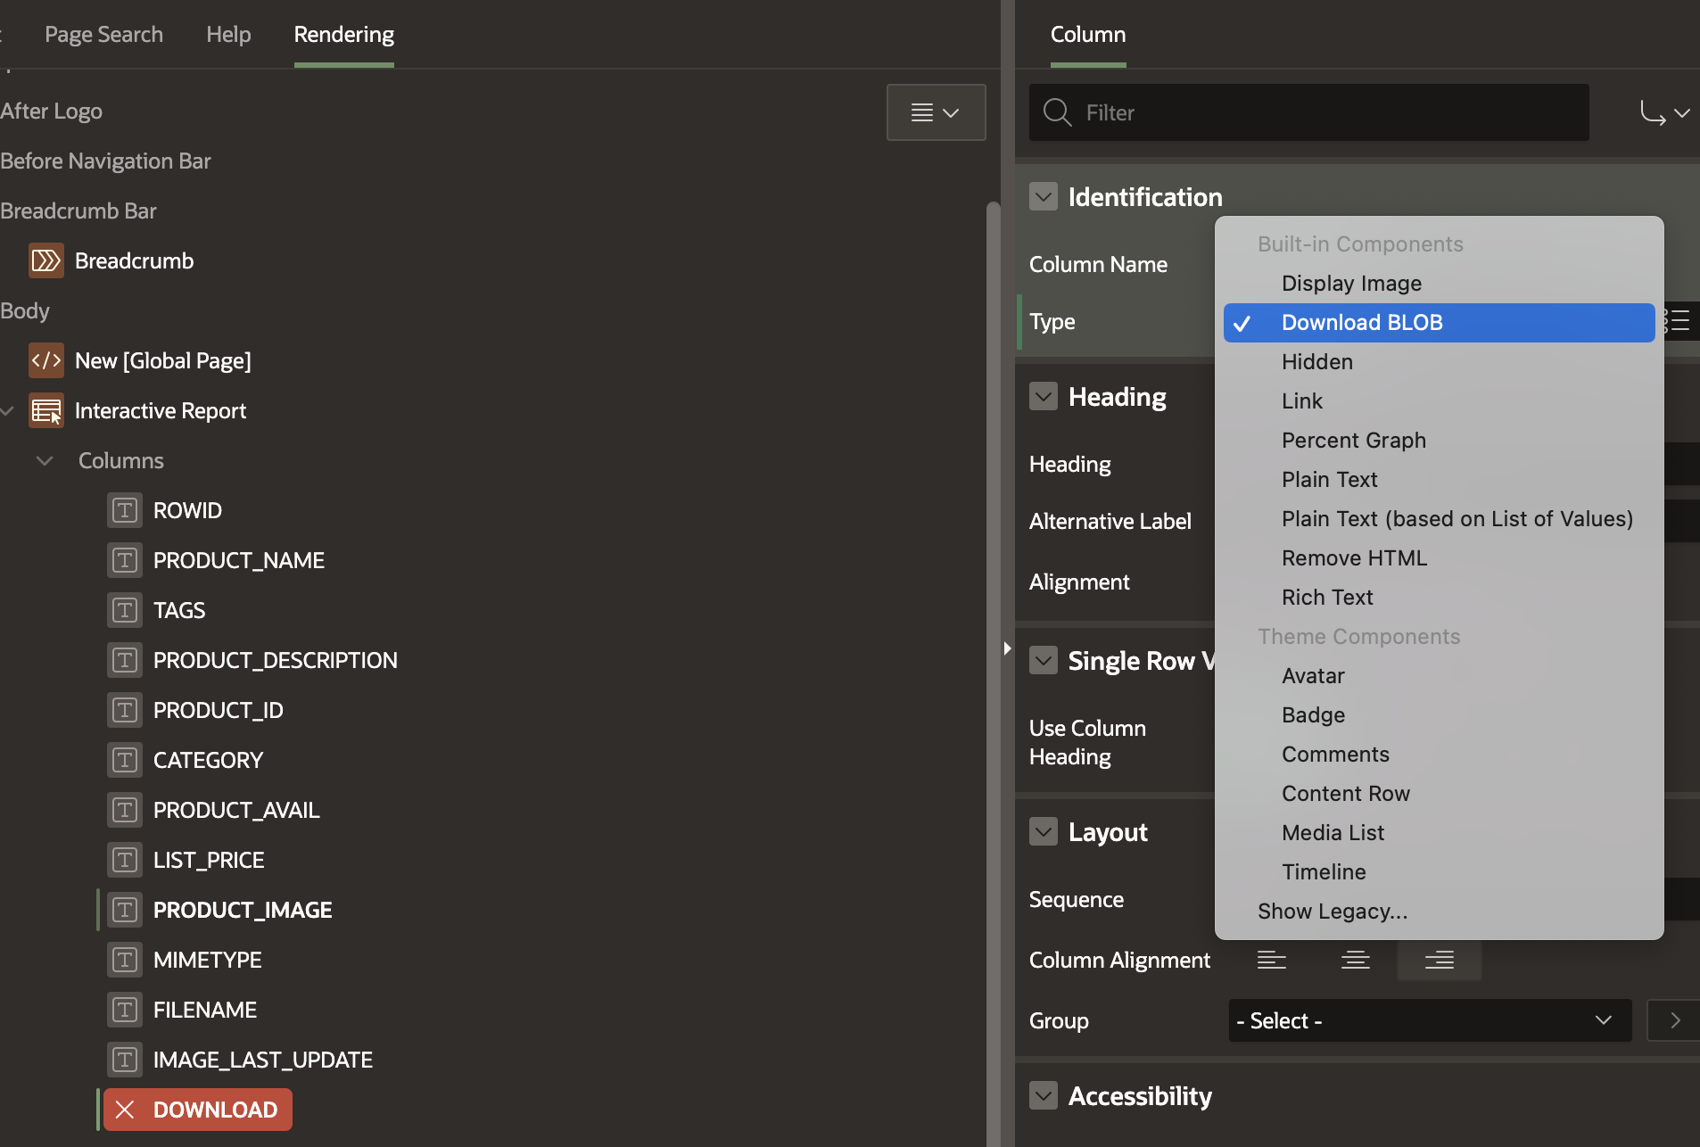Collapse the Accessibility section checkbox
The width and height of the screenshot is (1700, 1147).
point(1043,1094)
